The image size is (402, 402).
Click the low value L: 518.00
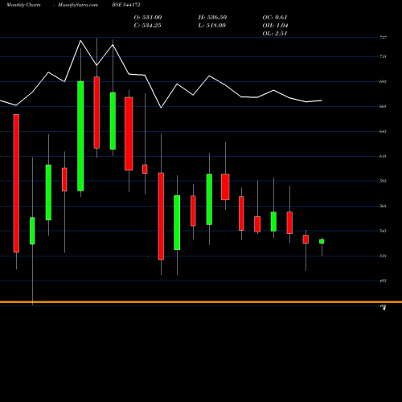pos(212,26)
